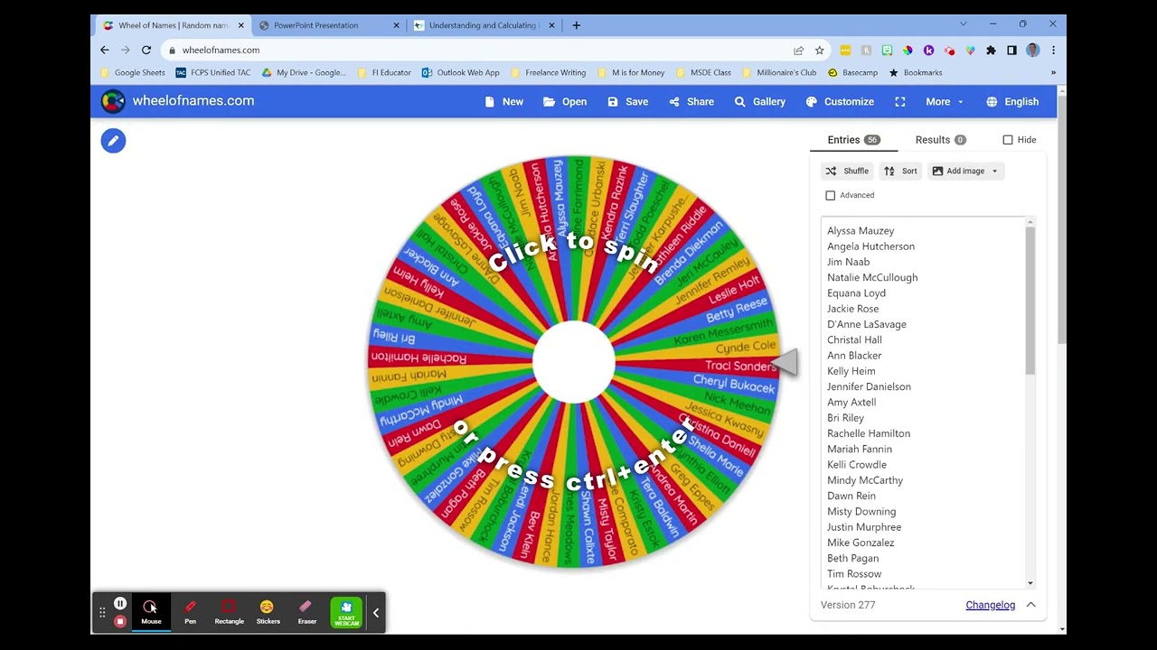Go back in browser history
Image resolution: width=1157 pixels, height=650 pixels.
[x=105, y=51]
